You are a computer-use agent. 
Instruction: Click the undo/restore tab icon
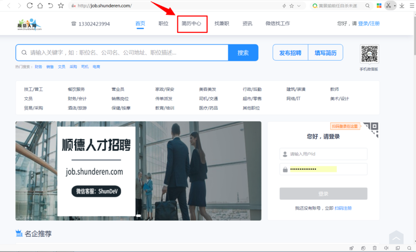(50, 5)
